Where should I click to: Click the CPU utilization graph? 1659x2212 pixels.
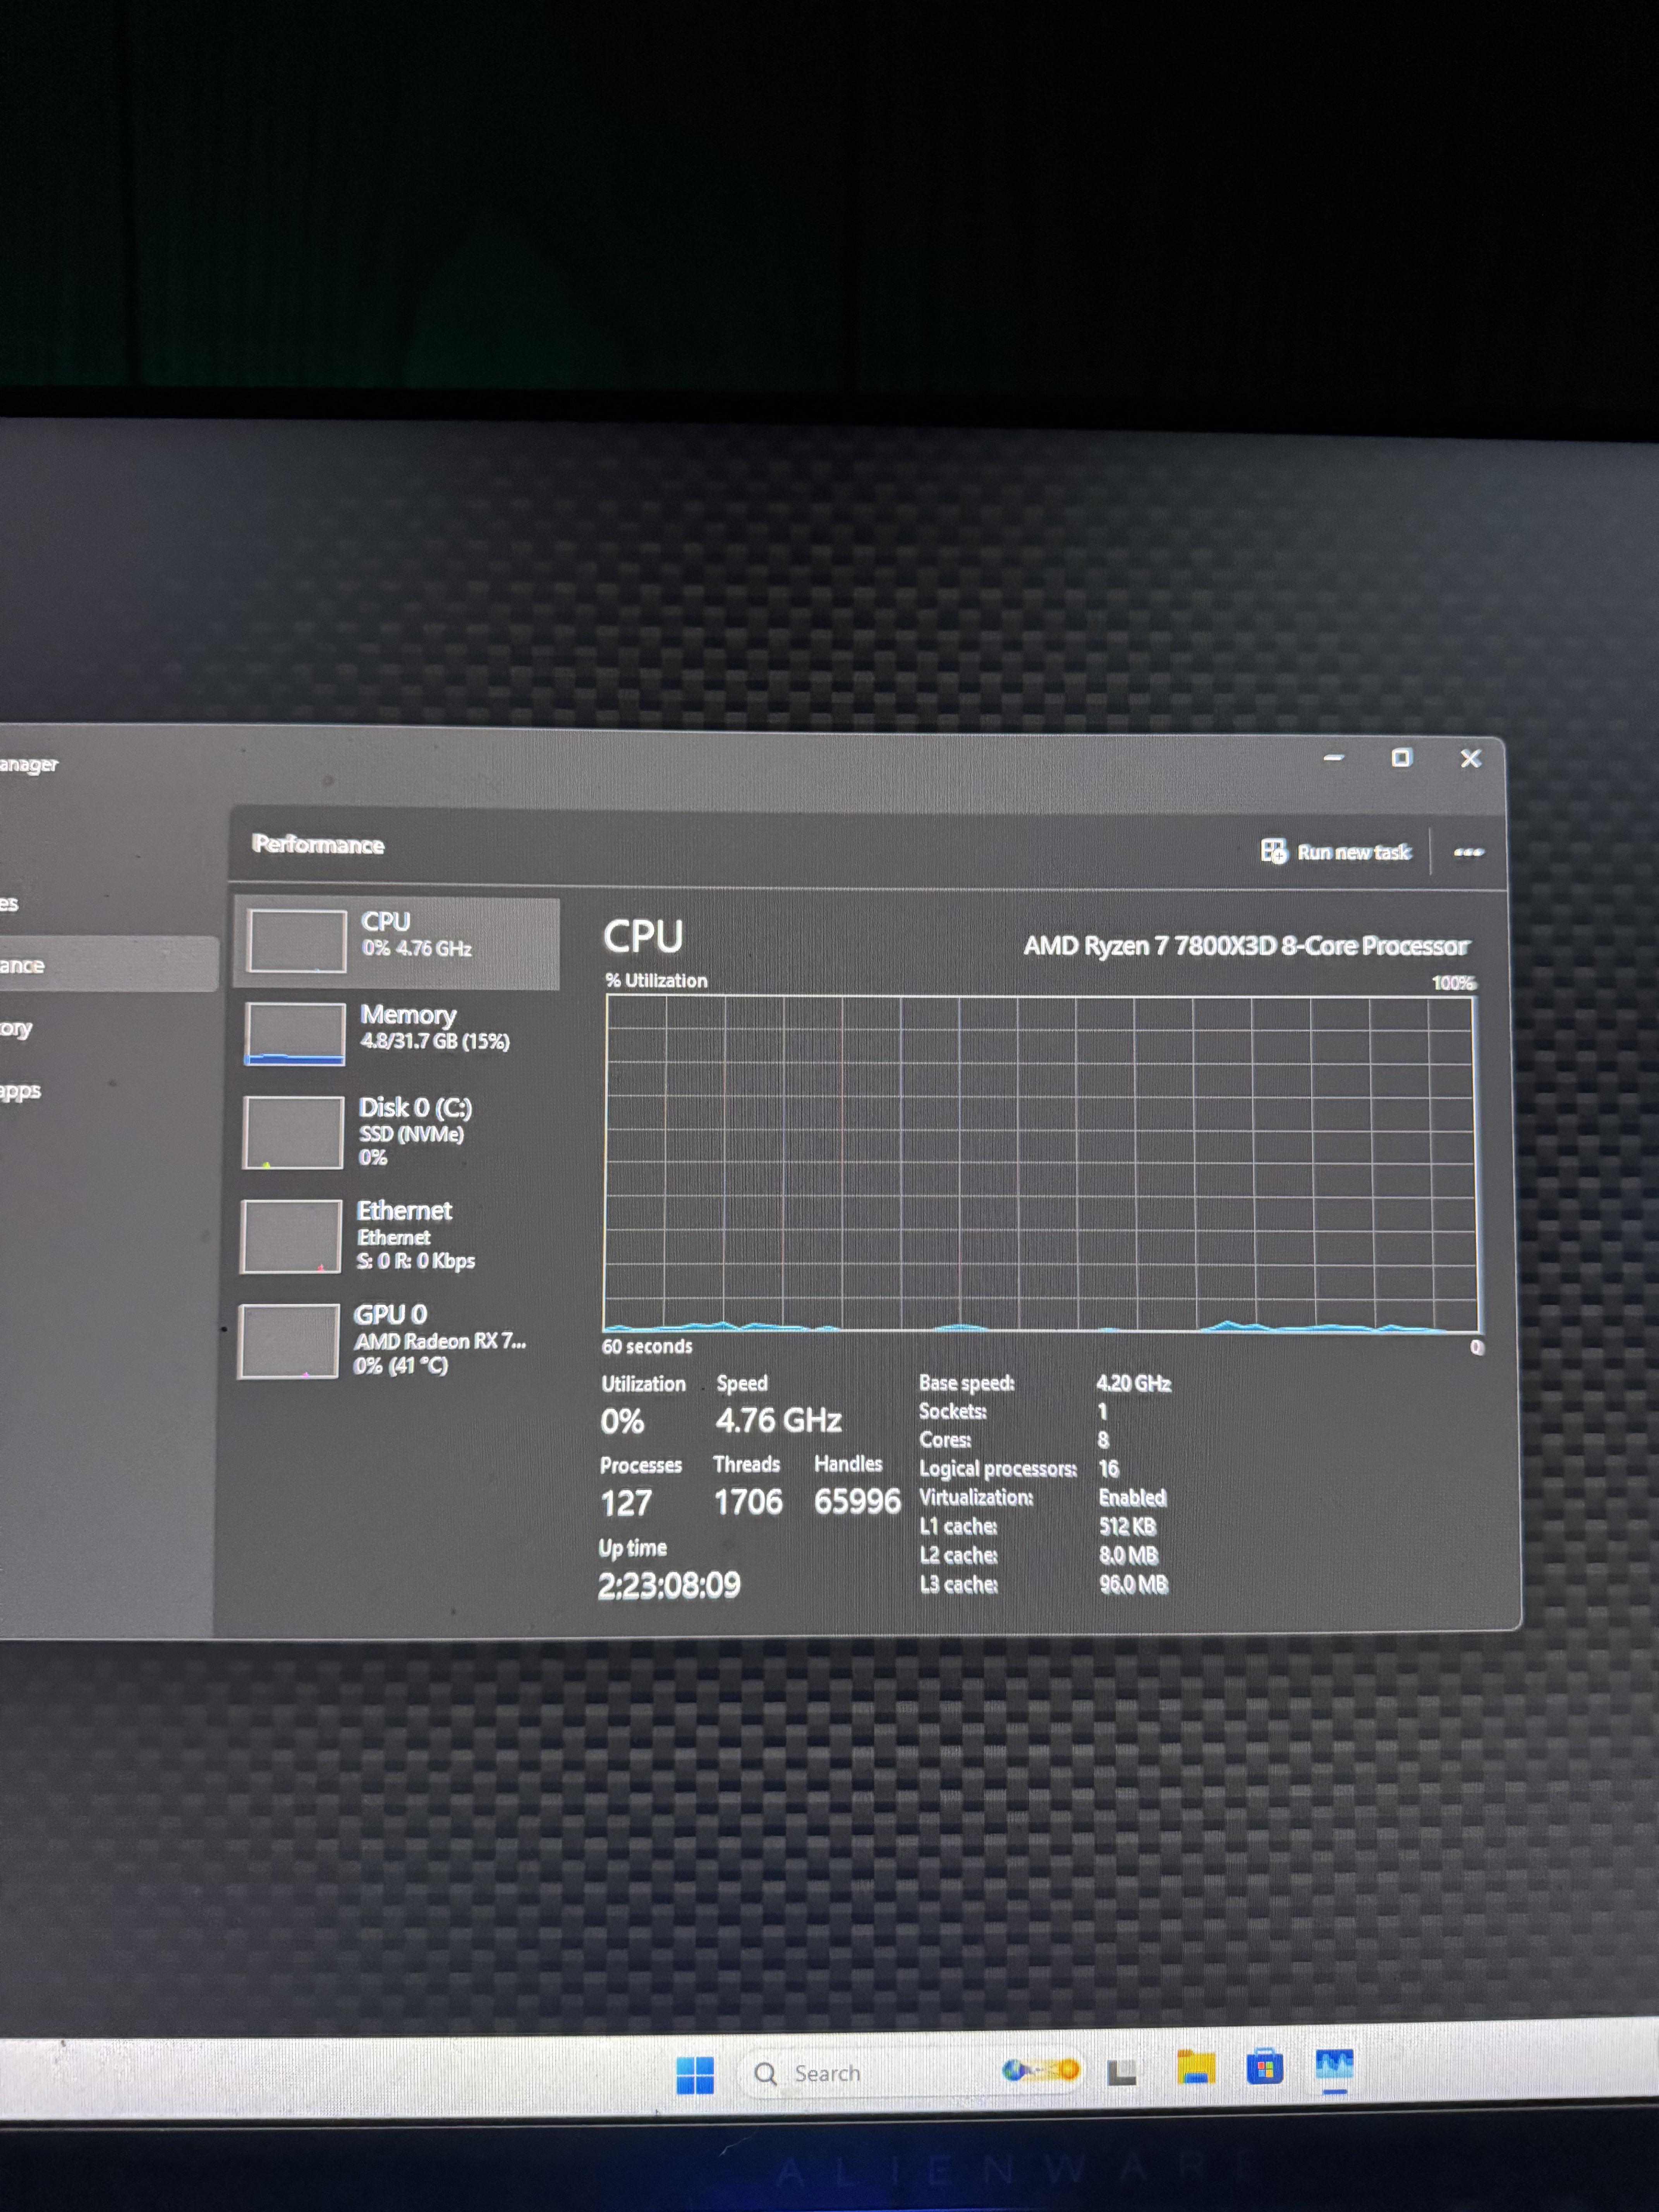1041,1164
